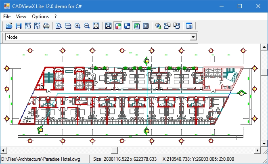
Task: Open the layers stack icon
Action: [68, 26]
